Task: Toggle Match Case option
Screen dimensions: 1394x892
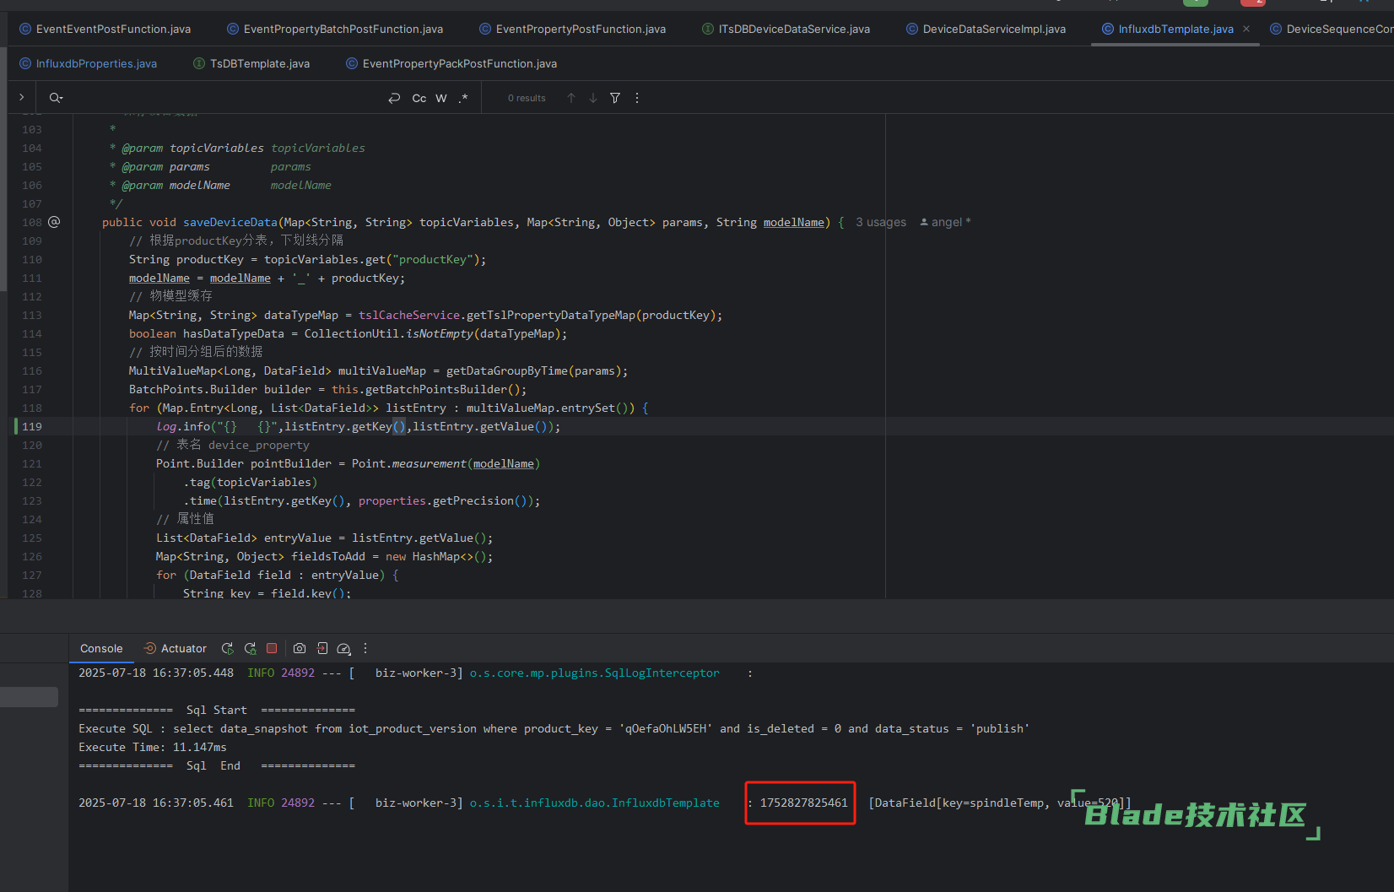Action: 419,98
